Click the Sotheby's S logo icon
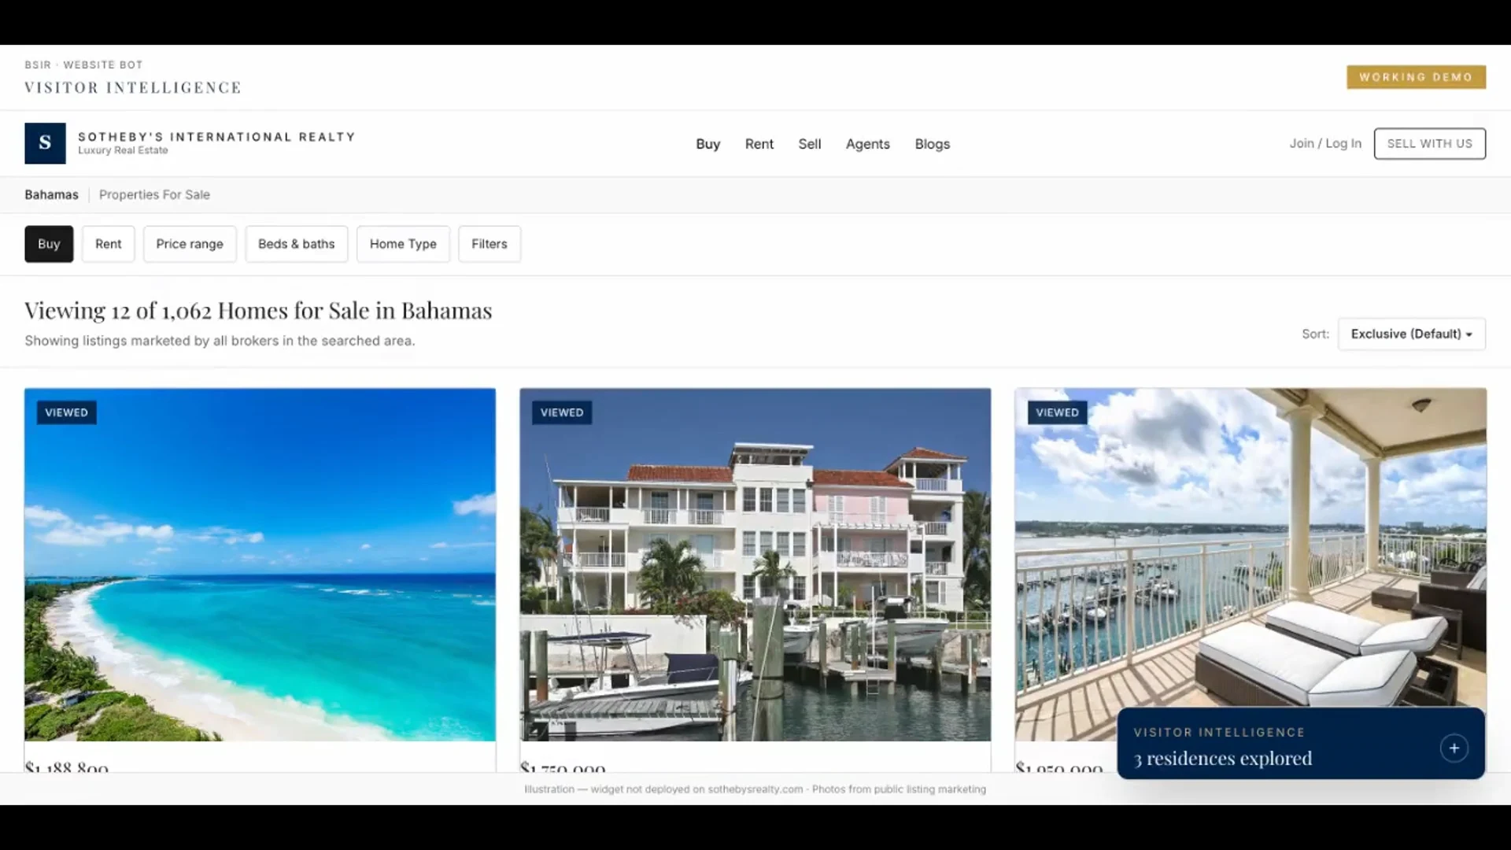This screenshot has height=850, width=1511. (x=45, y=143)
